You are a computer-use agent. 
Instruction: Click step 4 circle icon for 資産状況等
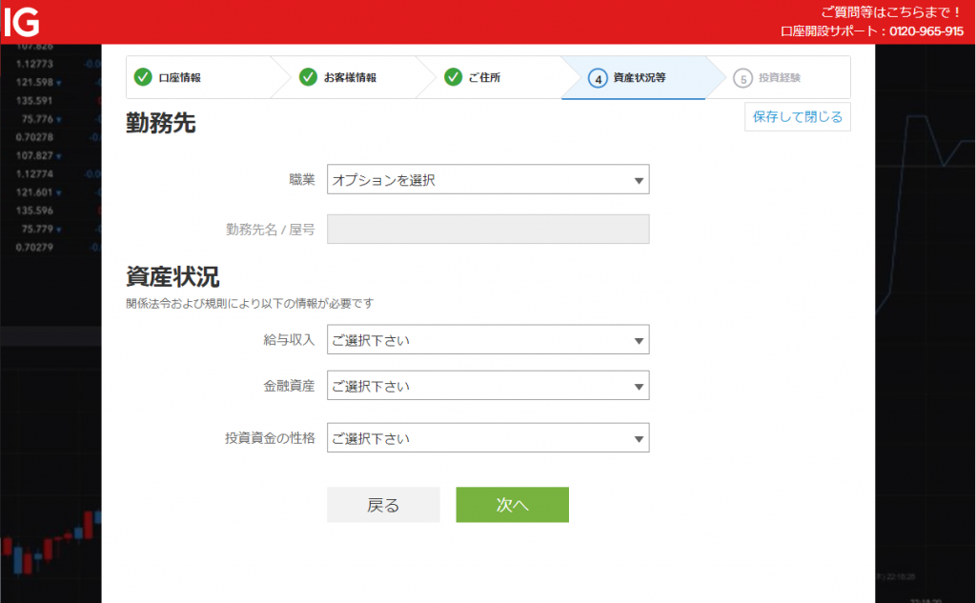coord(598,78)
